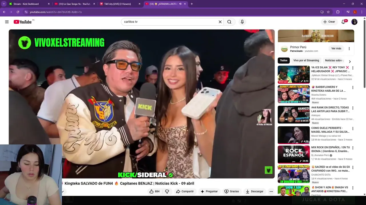
Task: Open the Chrome media control icon
Action: click(348, 12)
